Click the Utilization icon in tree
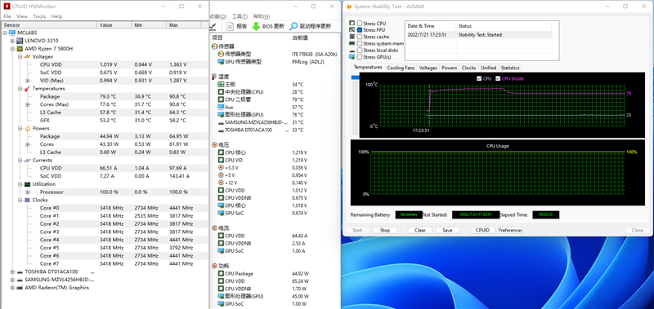This screenshot has height=309, width=654. [x=27, y=183]
